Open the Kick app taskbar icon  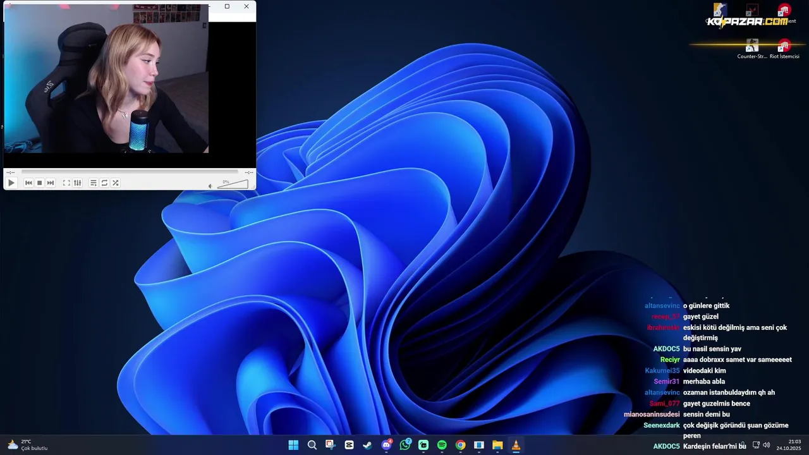pos(423,445)
